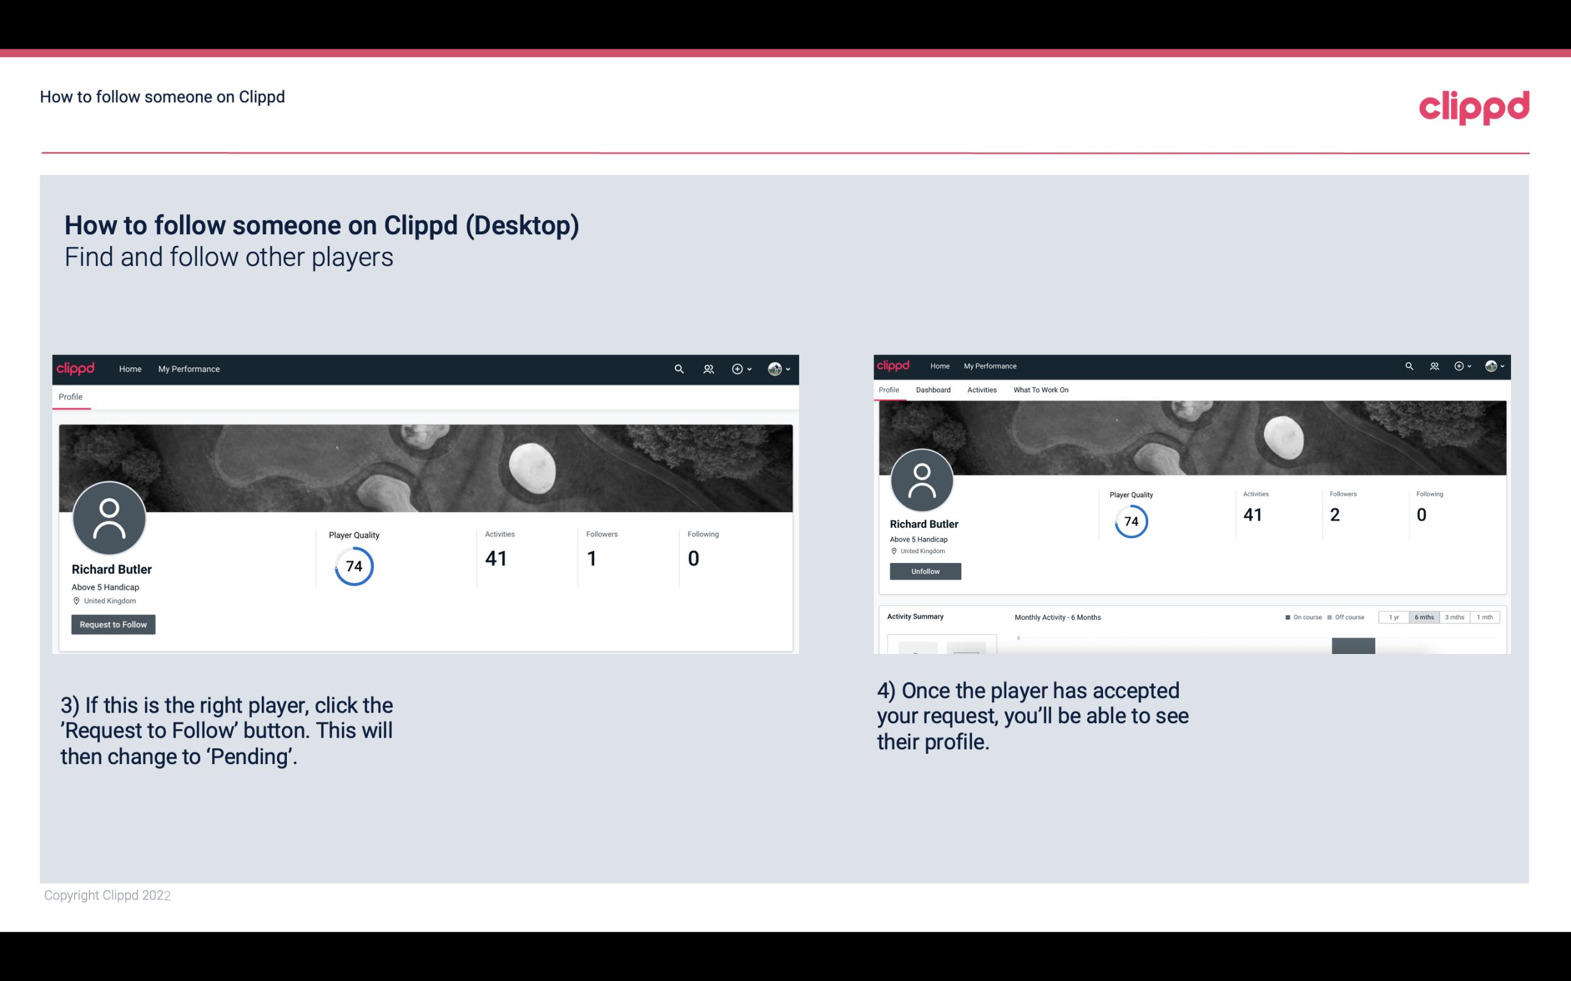Select the 'Profile' tab on left screen
Image resolution: width=1571 pixels, height=981 pixels.
70,397
